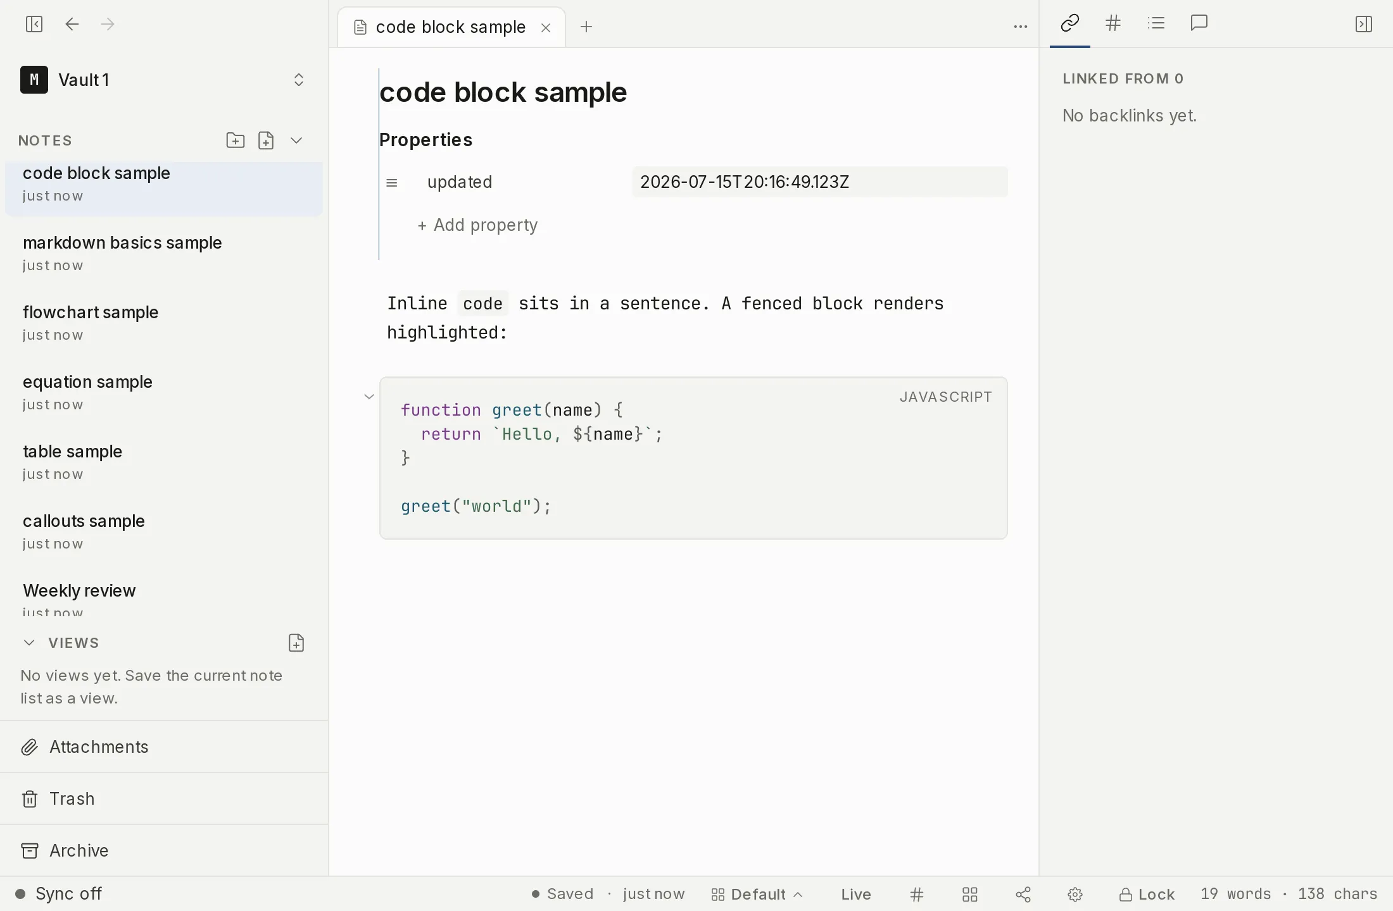Click the updated property drag handle icon
Viewport: 1393px width, 911px height.
coord(392,182)
